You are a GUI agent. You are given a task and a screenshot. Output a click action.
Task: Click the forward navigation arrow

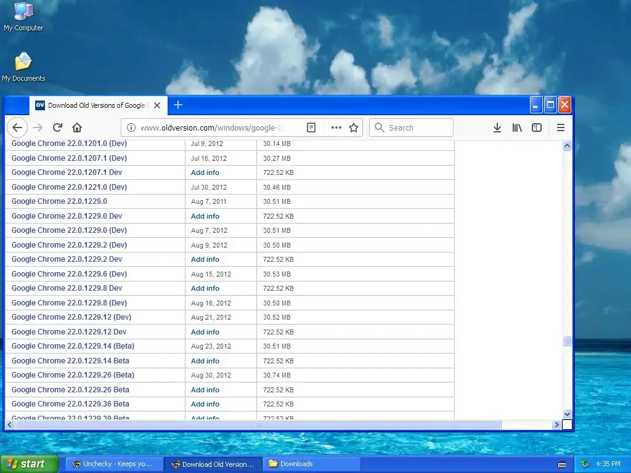(38, 128)
